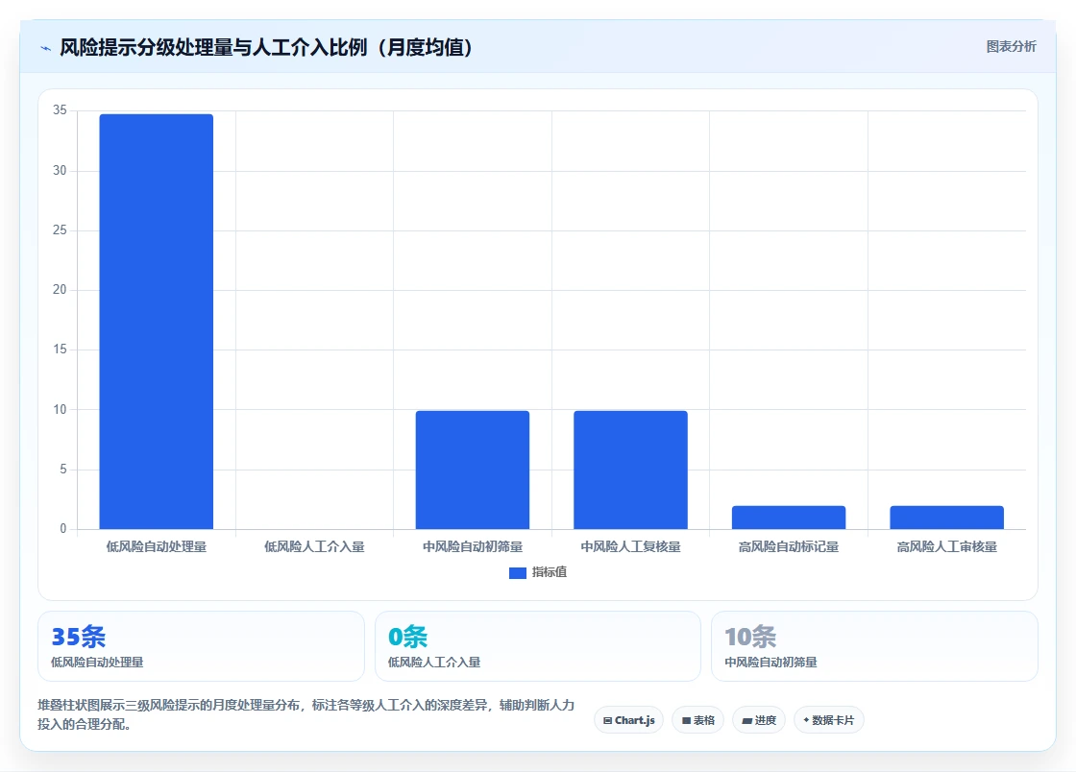Image resolution: width=1076 pixels, height=772 pixels.
Task: Click the 中风险人工复核量 axis label
Action: point(630,546)
